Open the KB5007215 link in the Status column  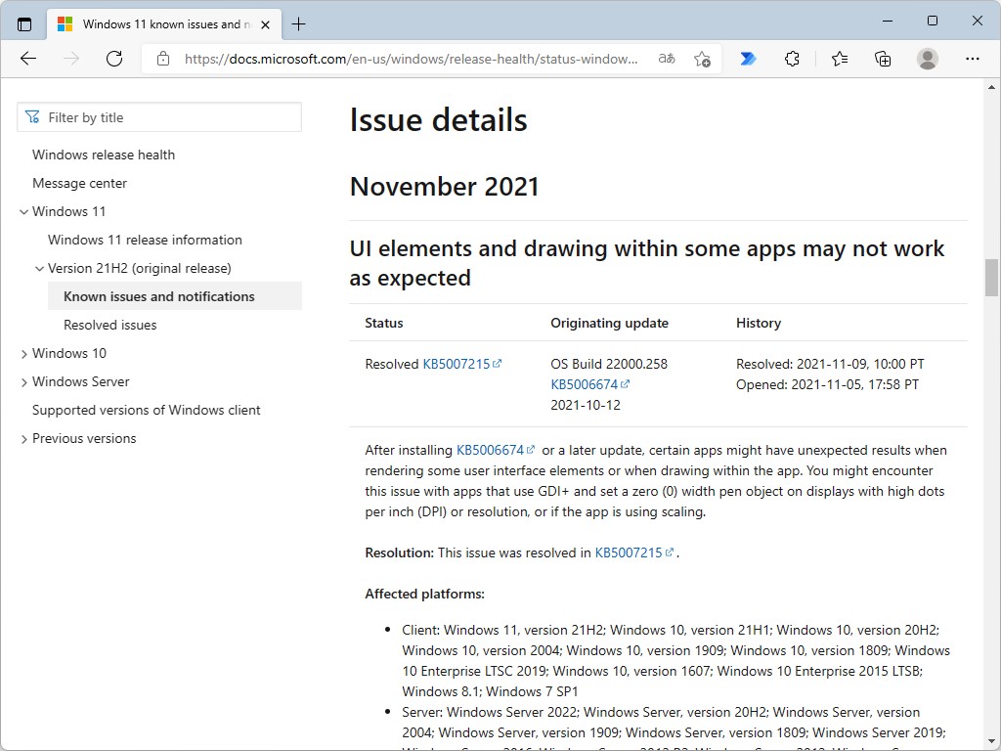click(462, 364)
